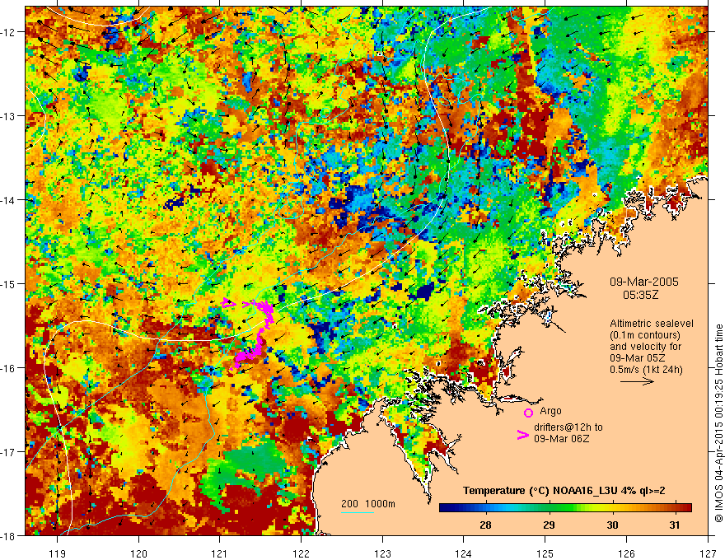Click the longitude '125' axis label

(545, 553)
